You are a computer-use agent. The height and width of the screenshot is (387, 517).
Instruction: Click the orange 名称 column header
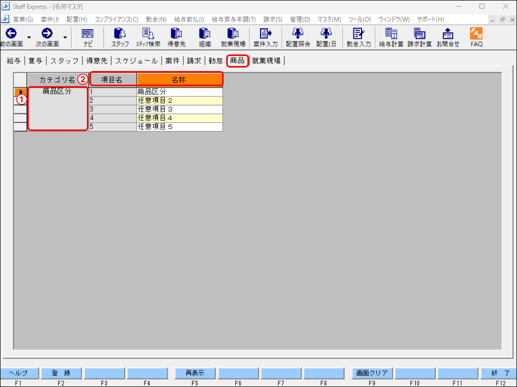[179, 80]
